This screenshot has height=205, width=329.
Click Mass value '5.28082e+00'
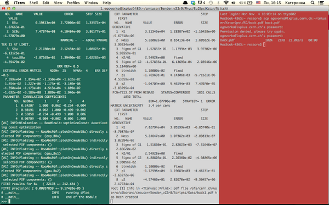tap(155, 40)
